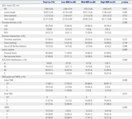Select the "RCA" row label

(6, 33)
